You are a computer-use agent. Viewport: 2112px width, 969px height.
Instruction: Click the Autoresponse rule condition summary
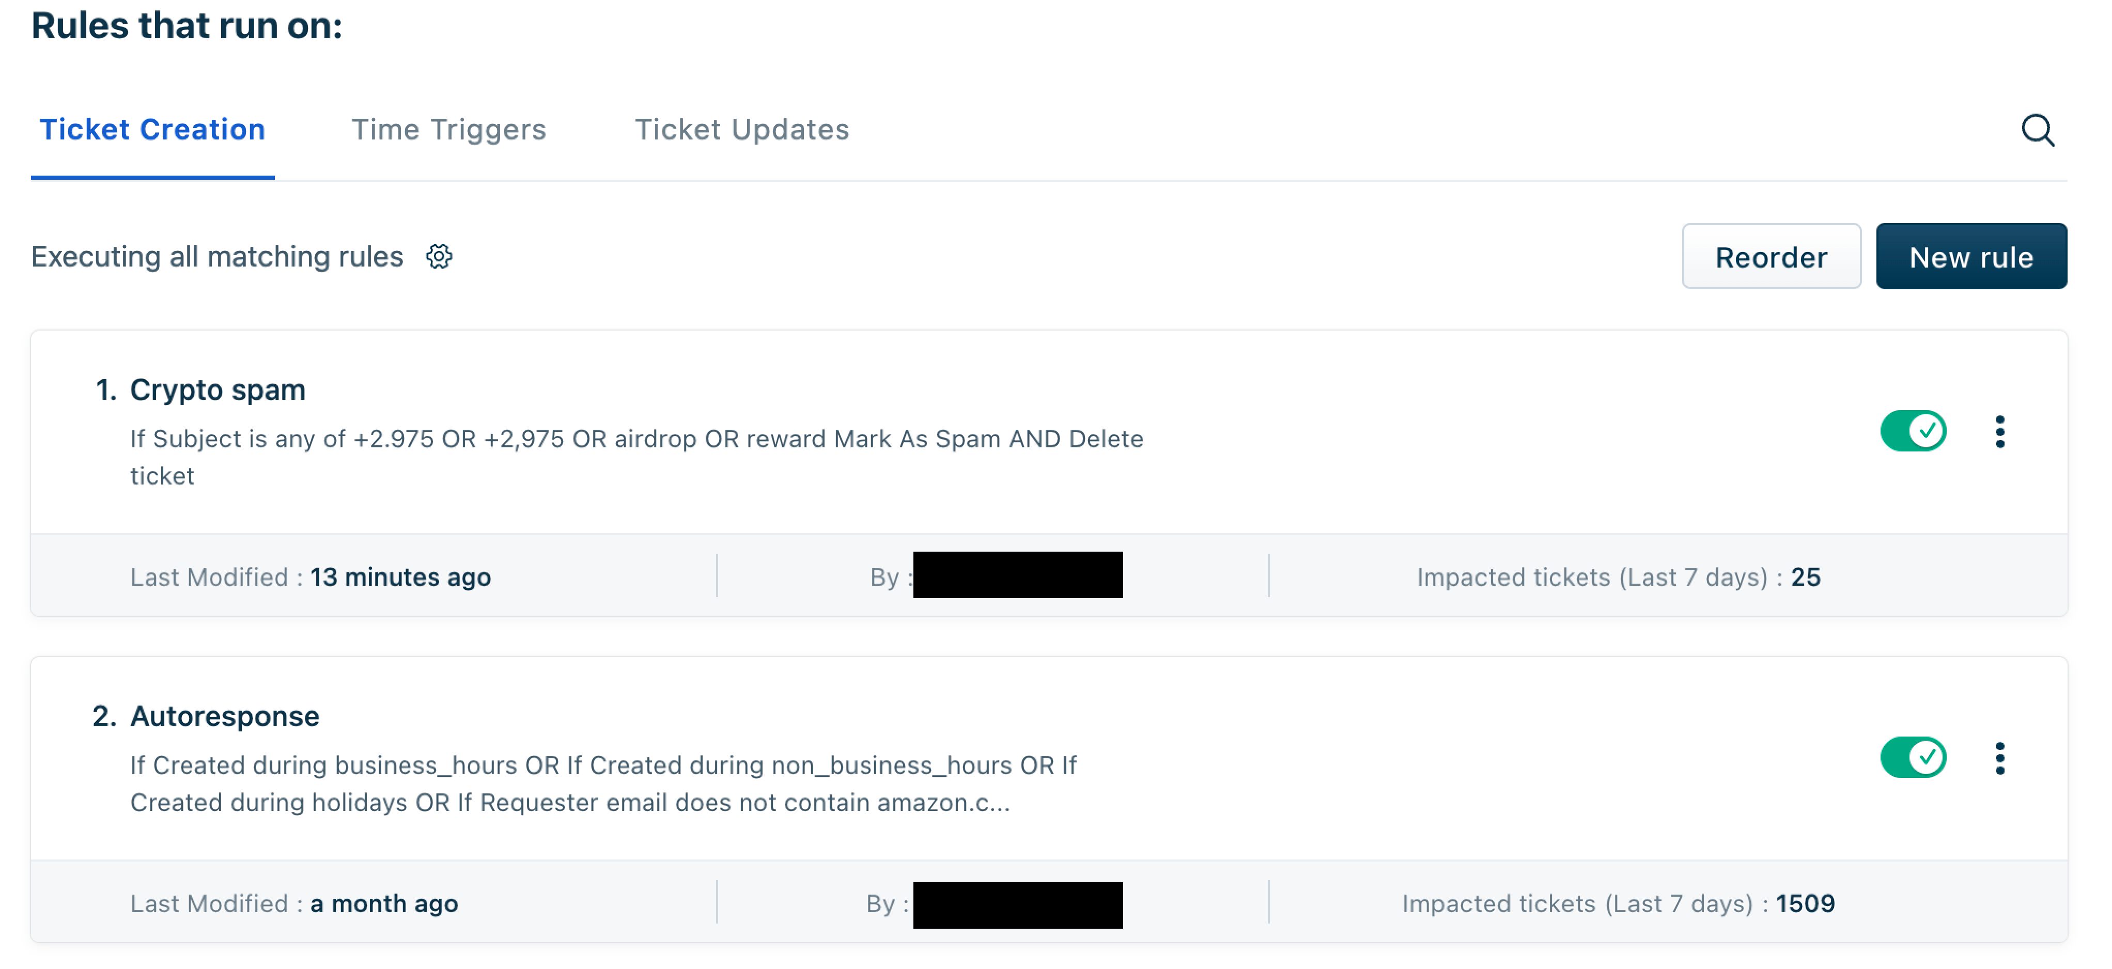pos(603,783)
